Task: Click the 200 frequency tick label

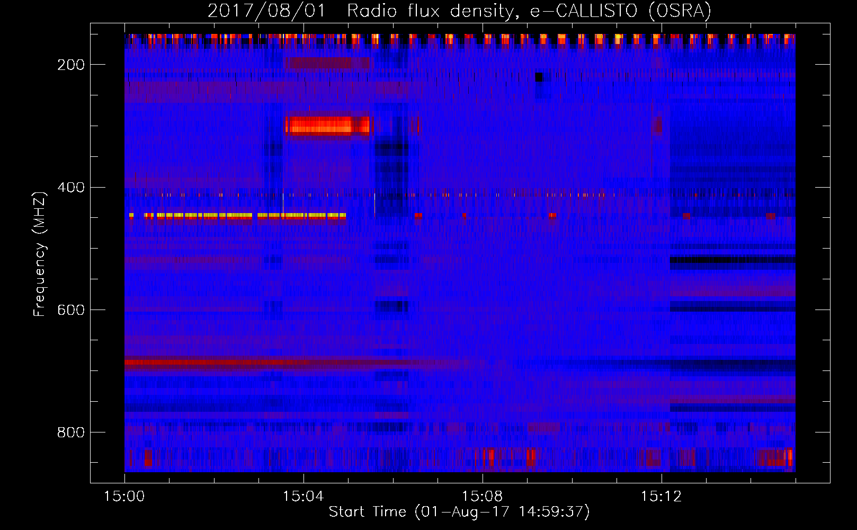Action: 71,65
